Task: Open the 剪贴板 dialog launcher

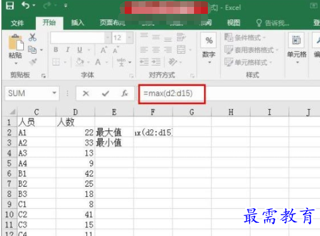Action: click(x=43, y=76)
